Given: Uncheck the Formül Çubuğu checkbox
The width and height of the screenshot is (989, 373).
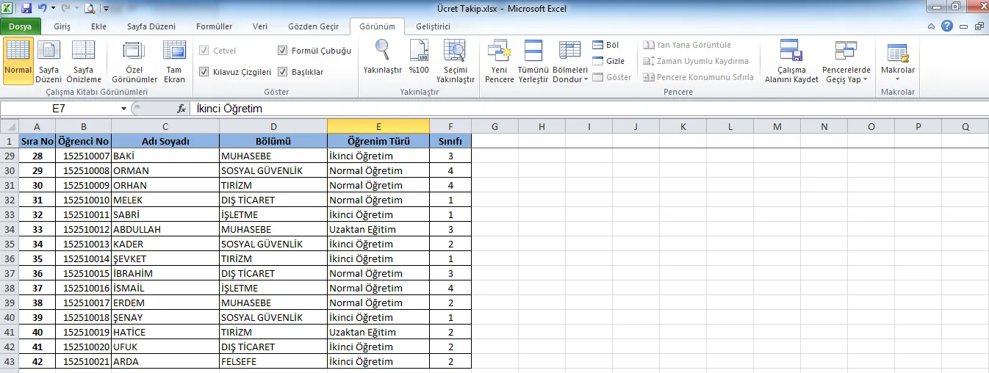Looking at the screenshot, I should tap(283, 51).
